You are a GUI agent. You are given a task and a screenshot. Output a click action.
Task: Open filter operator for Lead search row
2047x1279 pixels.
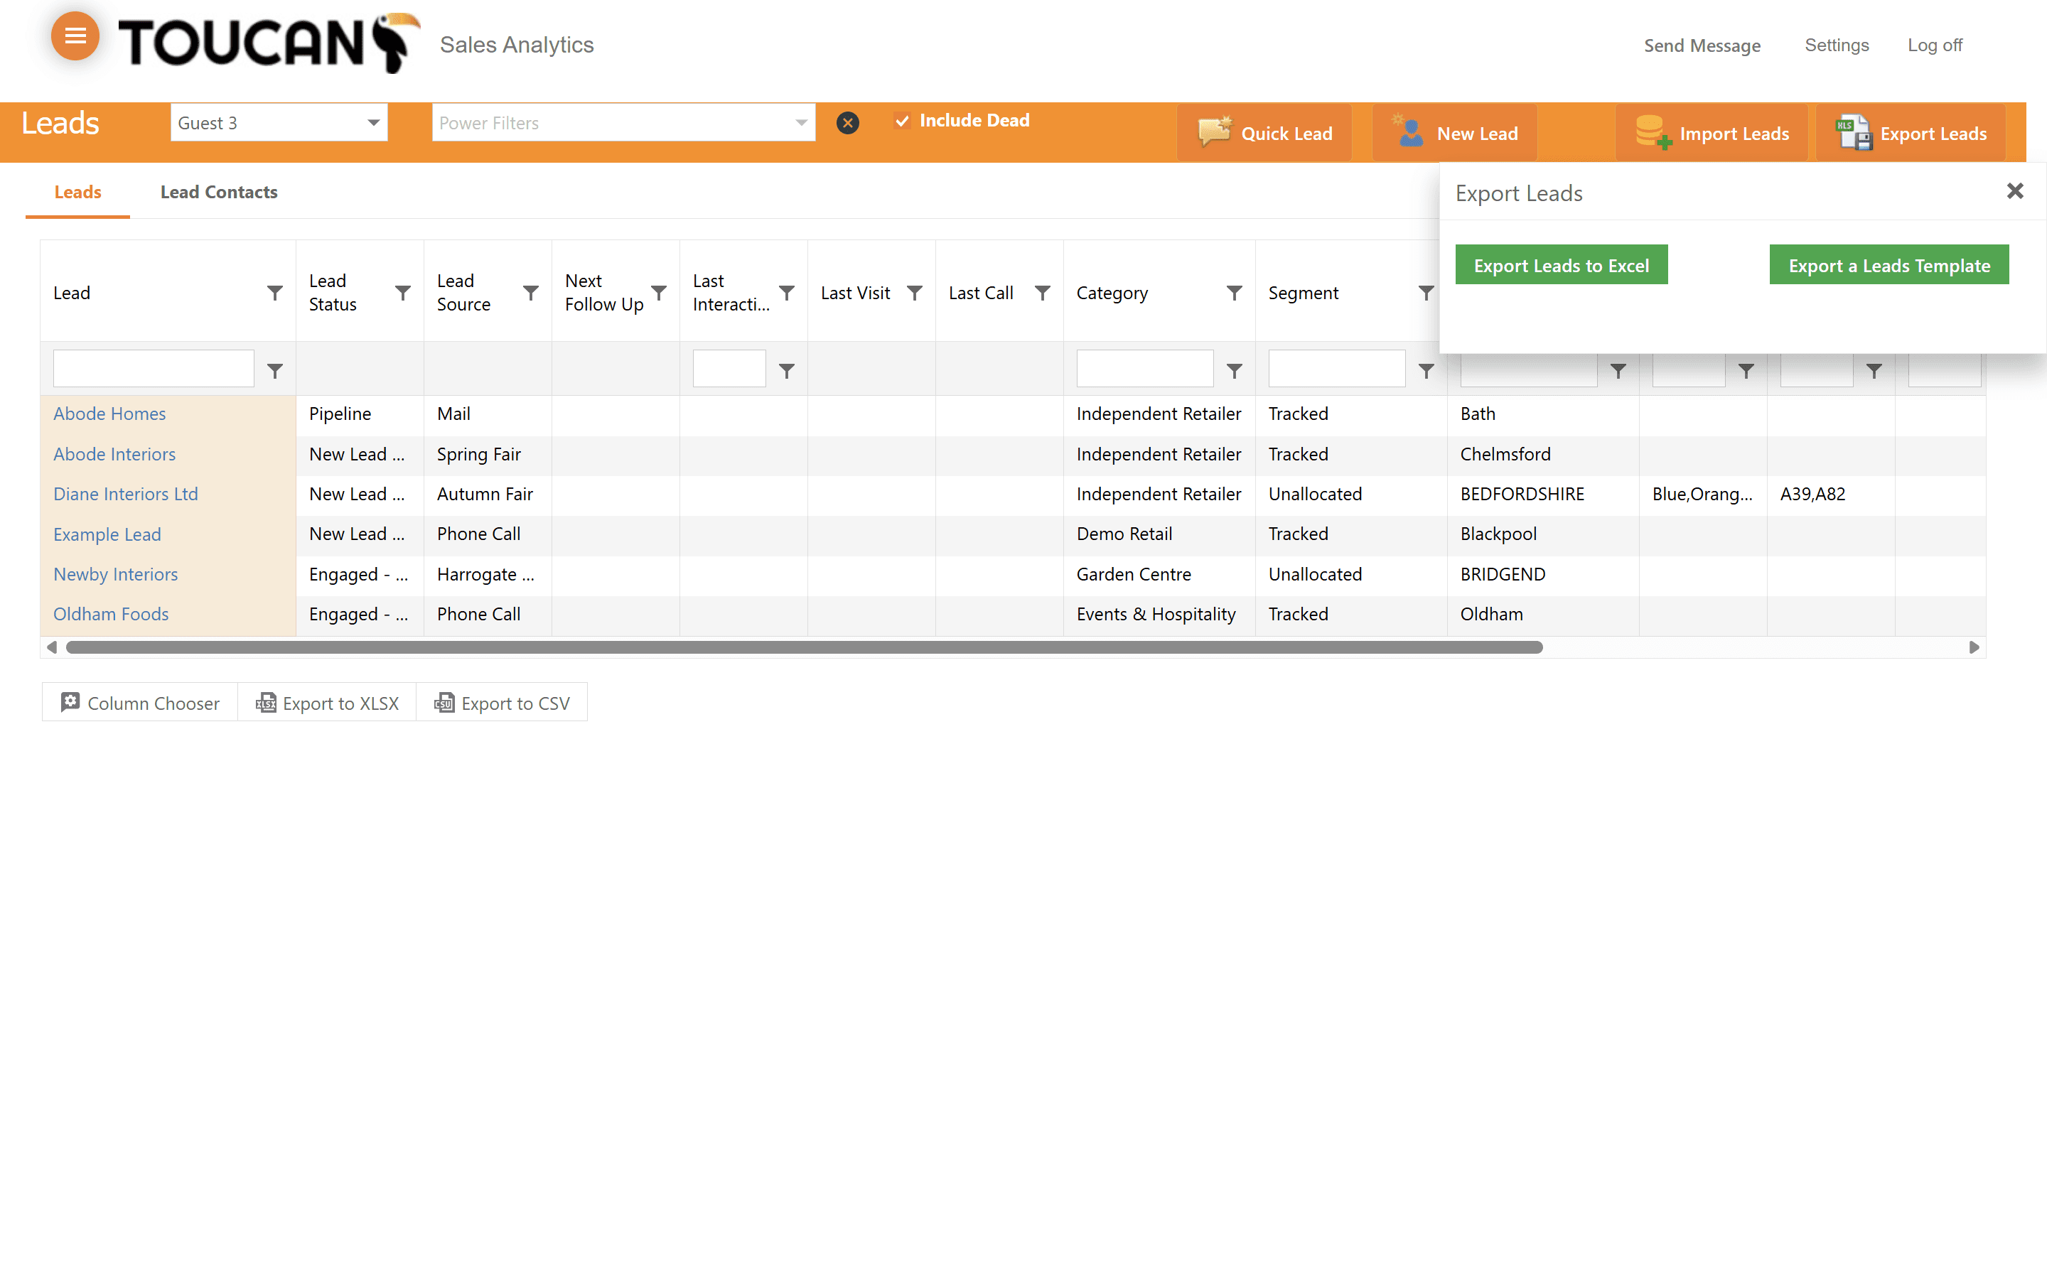(275, 370)
